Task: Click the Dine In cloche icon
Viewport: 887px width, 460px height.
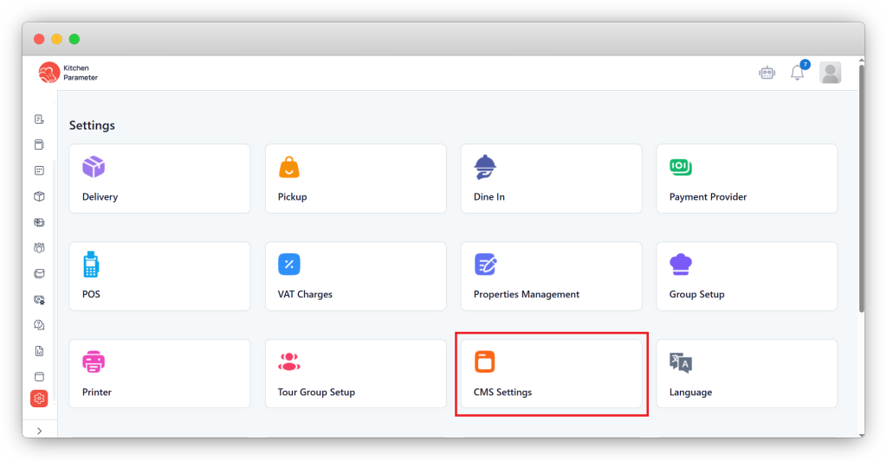Action: [485, 167]
